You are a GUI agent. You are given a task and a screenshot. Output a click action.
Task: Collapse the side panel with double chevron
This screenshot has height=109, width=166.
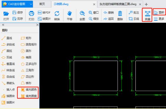(x=3, y=25)
